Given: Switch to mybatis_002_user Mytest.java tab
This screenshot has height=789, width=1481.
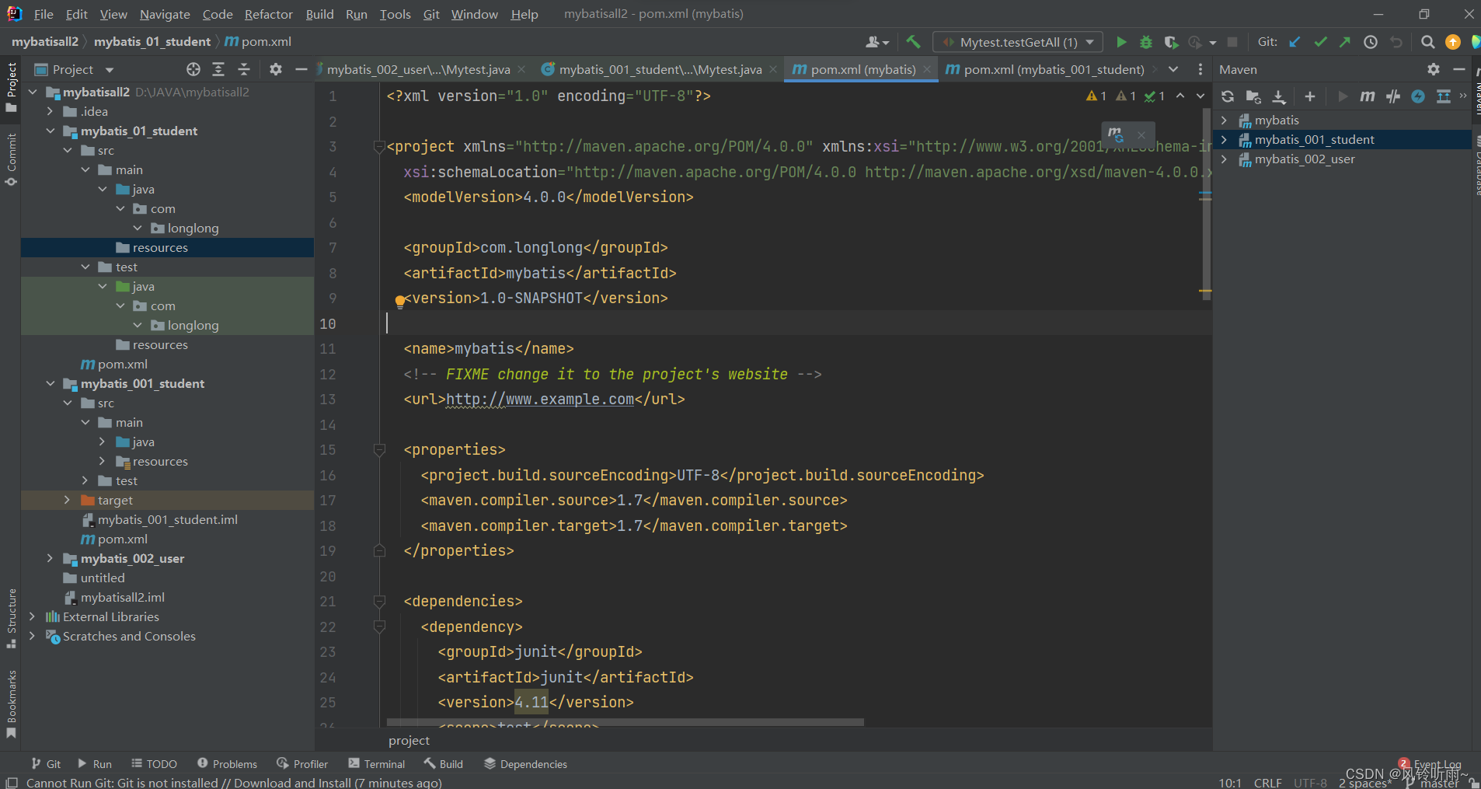Looking at the screenshot, I should point(418,69).
